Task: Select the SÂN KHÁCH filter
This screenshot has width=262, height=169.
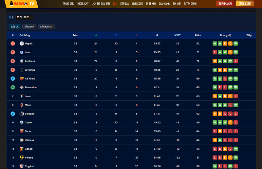Action: tap(46, 27)
